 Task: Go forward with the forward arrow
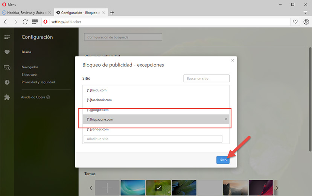(x=15, y=22)
